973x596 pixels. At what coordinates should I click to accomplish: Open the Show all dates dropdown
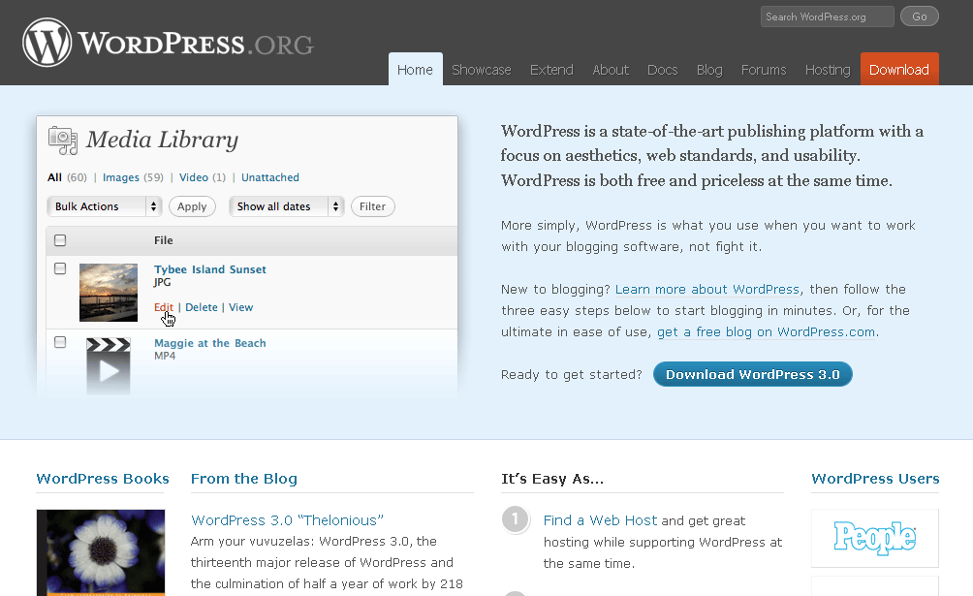click(x=287, y=206)
